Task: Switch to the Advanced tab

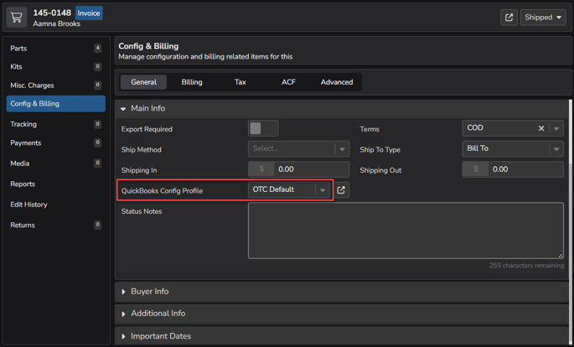Action: click(336, 82)
